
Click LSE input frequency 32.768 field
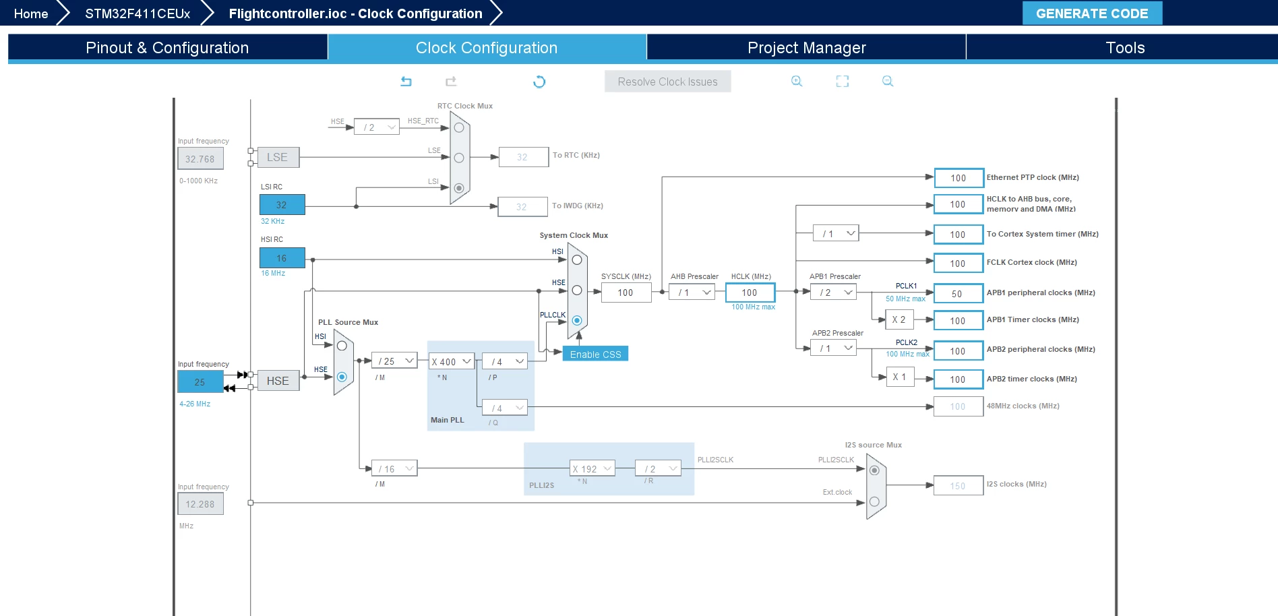tap(200, 159)
